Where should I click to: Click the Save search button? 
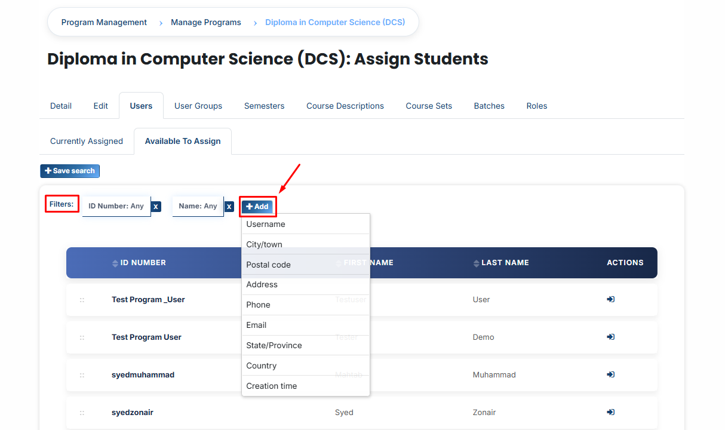(70, 171)
